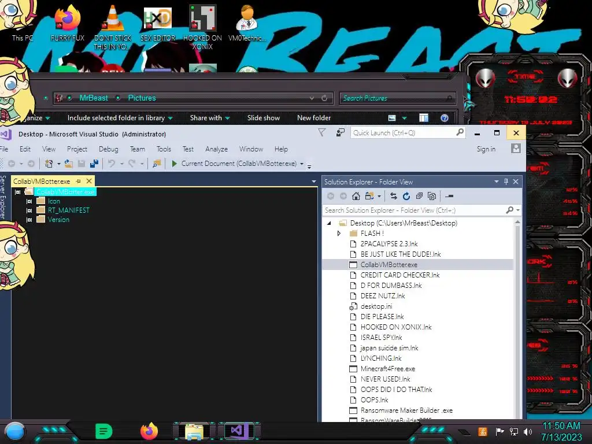This screenshot has width=592, height=444.
Task: Click the volume speaker tray icon
Action: 527,431
